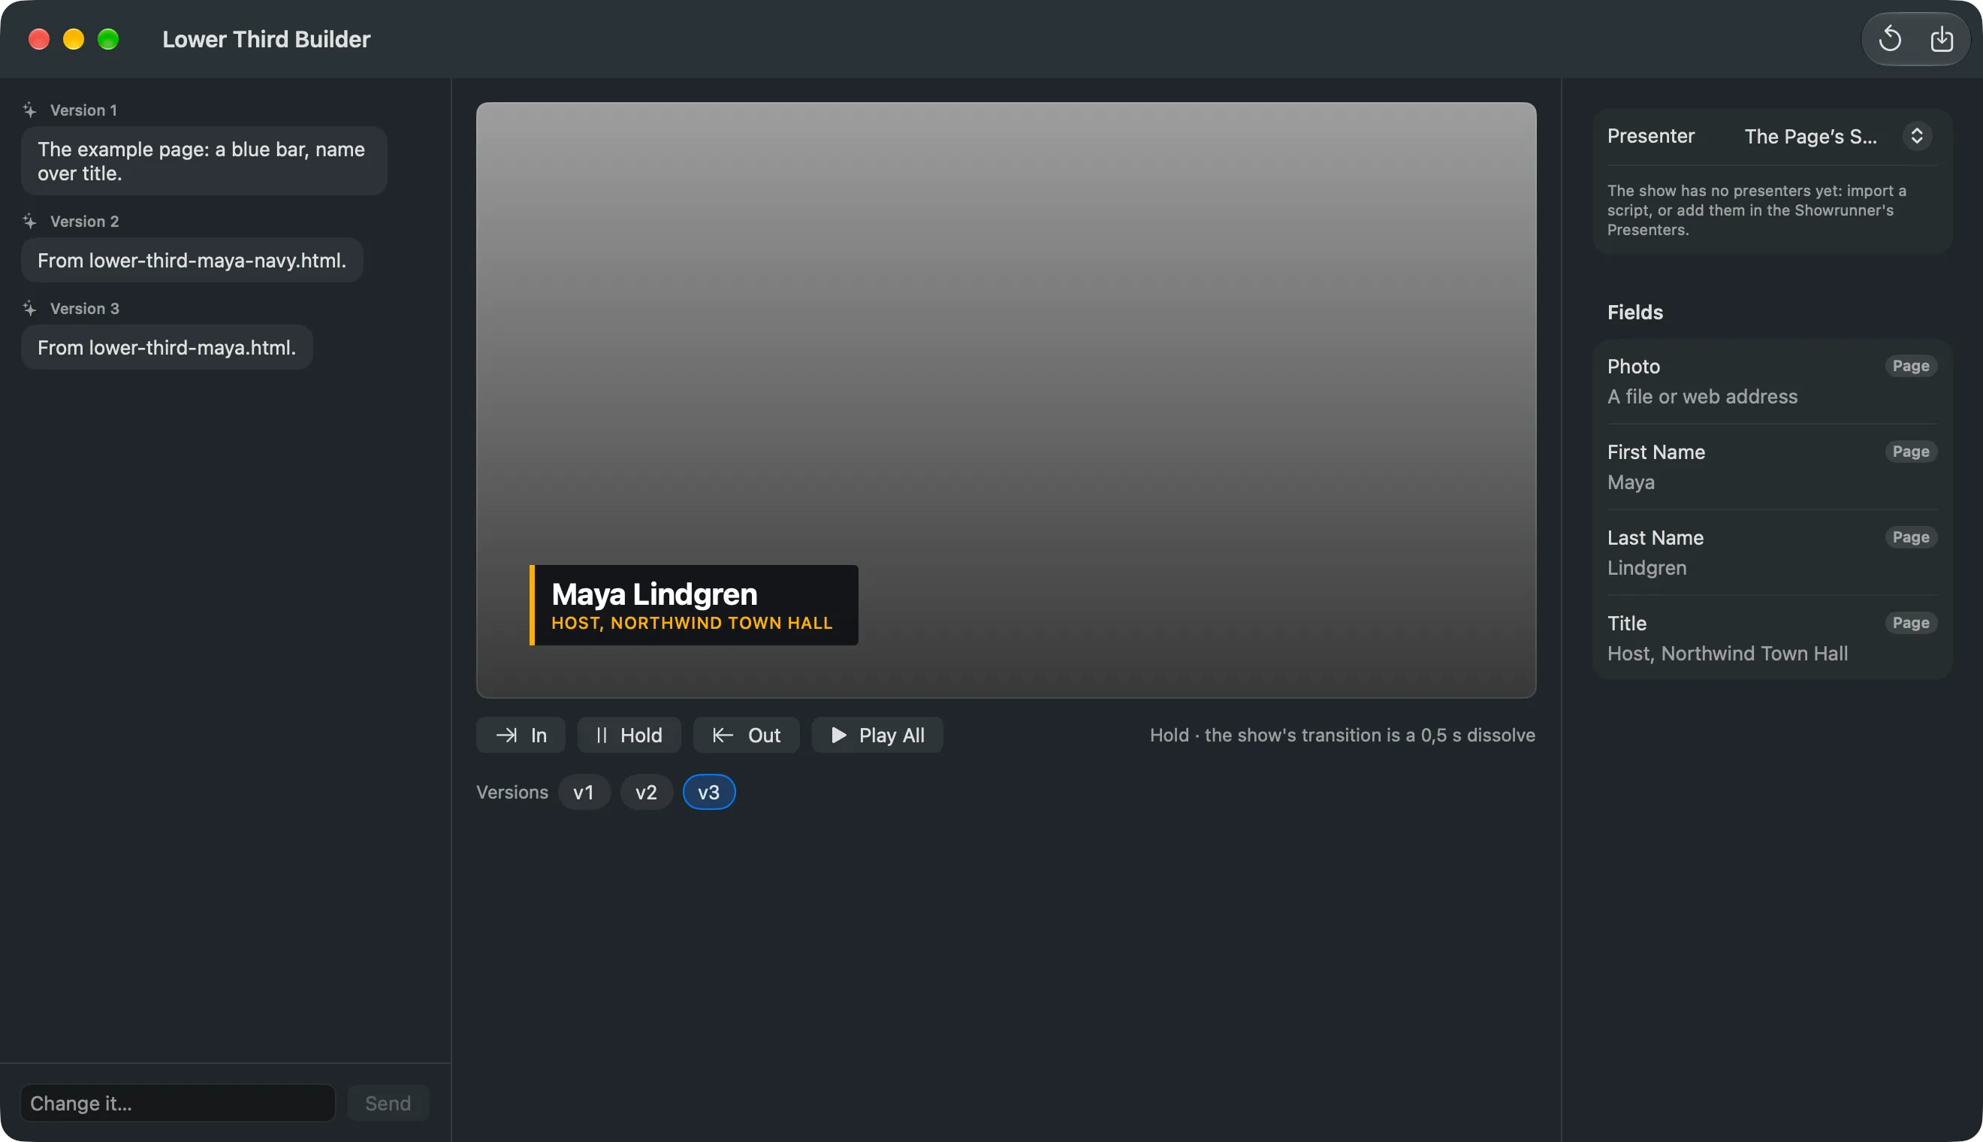Click the Page badge next to Last Name

click(x=1911, y=537)
